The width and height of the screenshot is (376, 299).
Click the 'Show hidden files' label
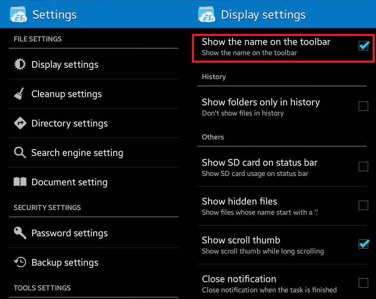point(239,202)
